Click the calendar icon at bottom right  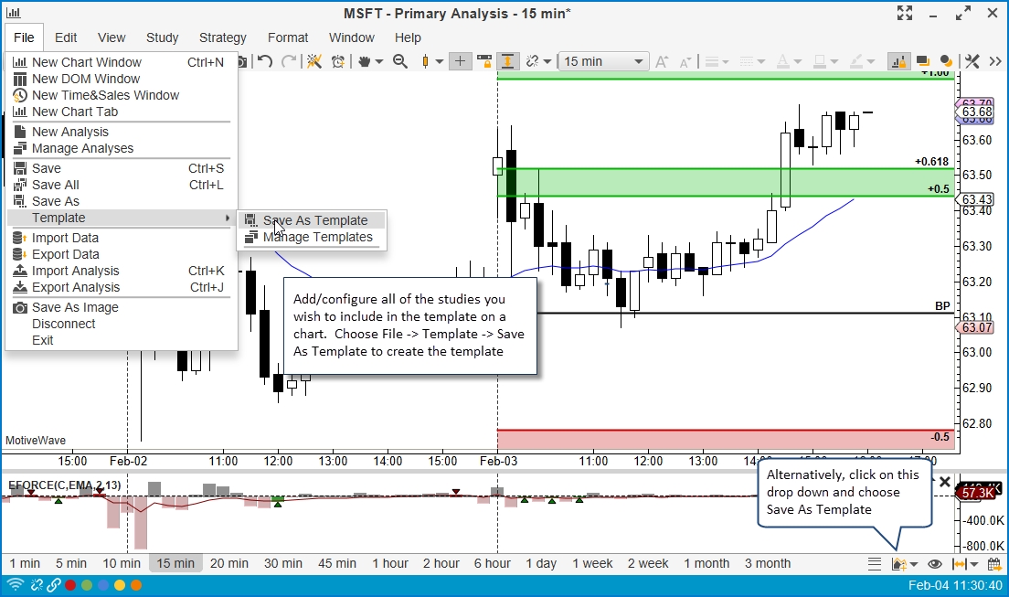[994, 564]
